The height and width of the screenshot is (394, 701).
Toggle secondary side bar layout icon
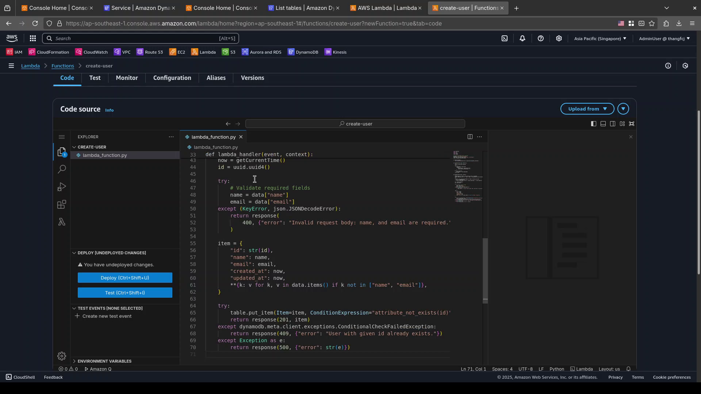[613, 124]
